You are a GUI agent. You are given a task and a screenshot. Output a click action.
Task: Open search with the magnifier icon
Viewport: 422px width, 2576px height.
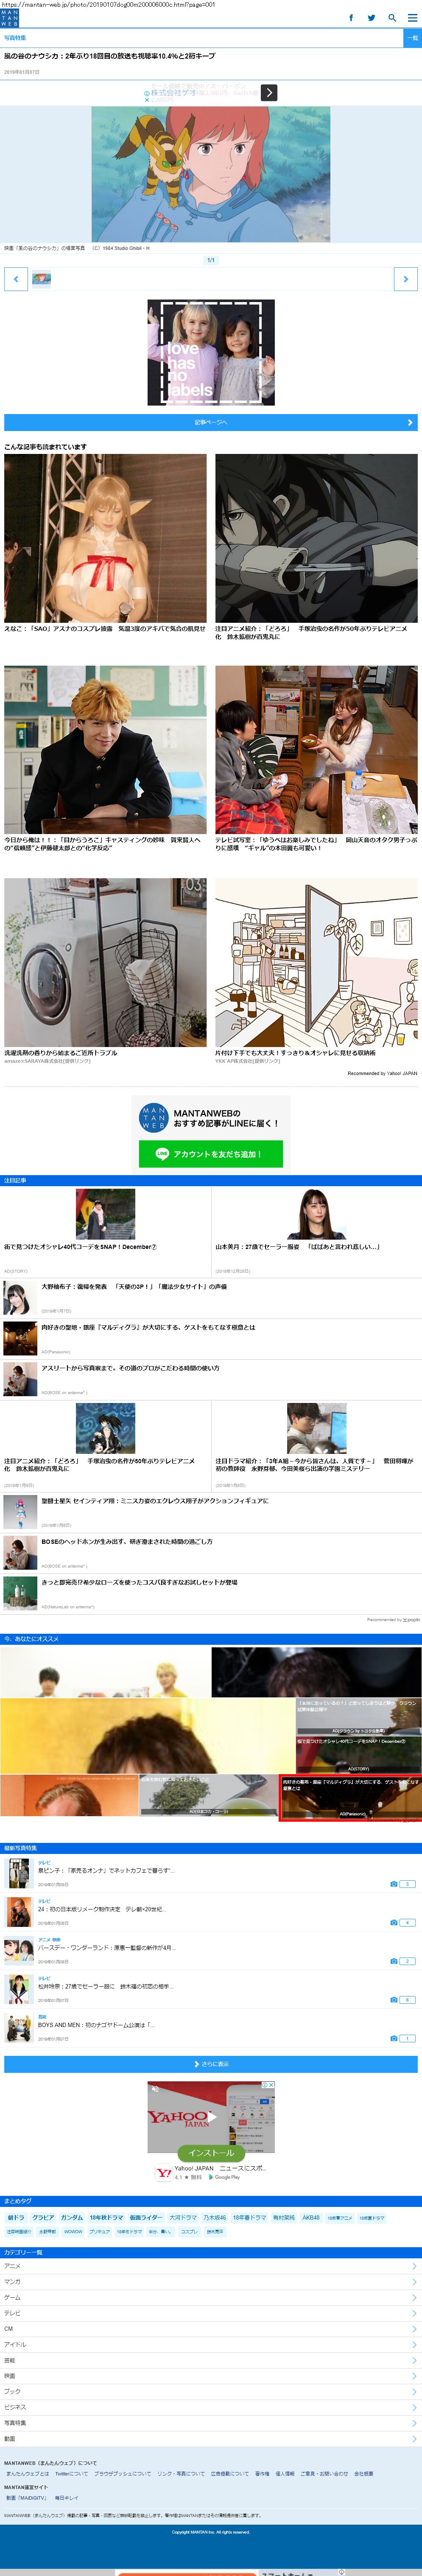391,18
